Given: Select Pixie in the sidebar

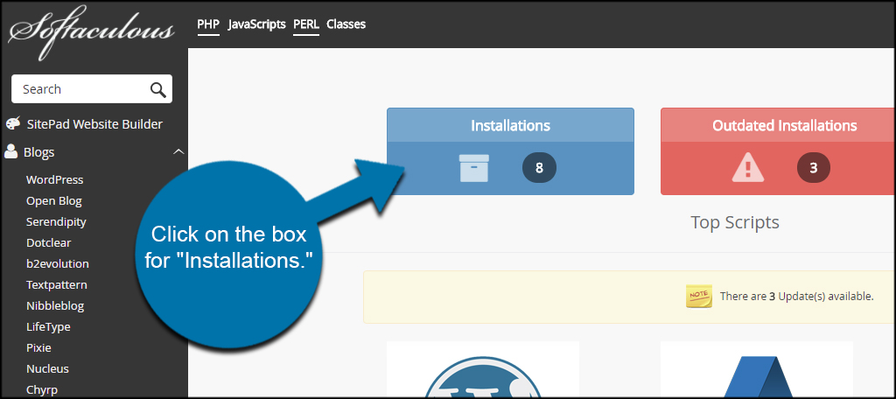Looking at the screenshot, I should point(38,347).
